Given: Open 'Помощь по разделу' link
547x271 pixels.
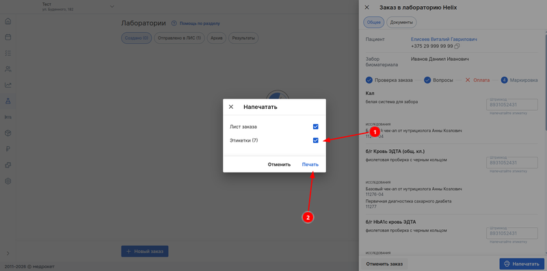Looking at the screenshot, I should tap(200, 23).
